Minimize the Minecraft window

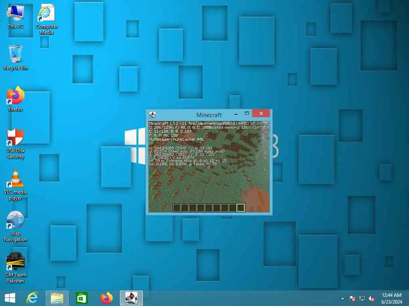point(236,114)
